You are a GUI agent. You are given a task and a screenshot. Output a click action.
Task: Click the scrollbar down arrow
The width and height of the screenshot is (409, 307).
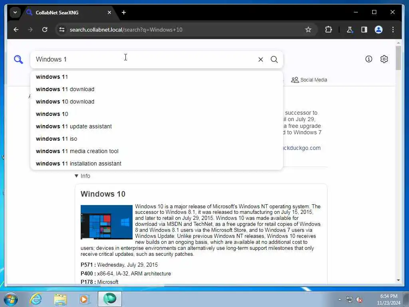point(398,280)
